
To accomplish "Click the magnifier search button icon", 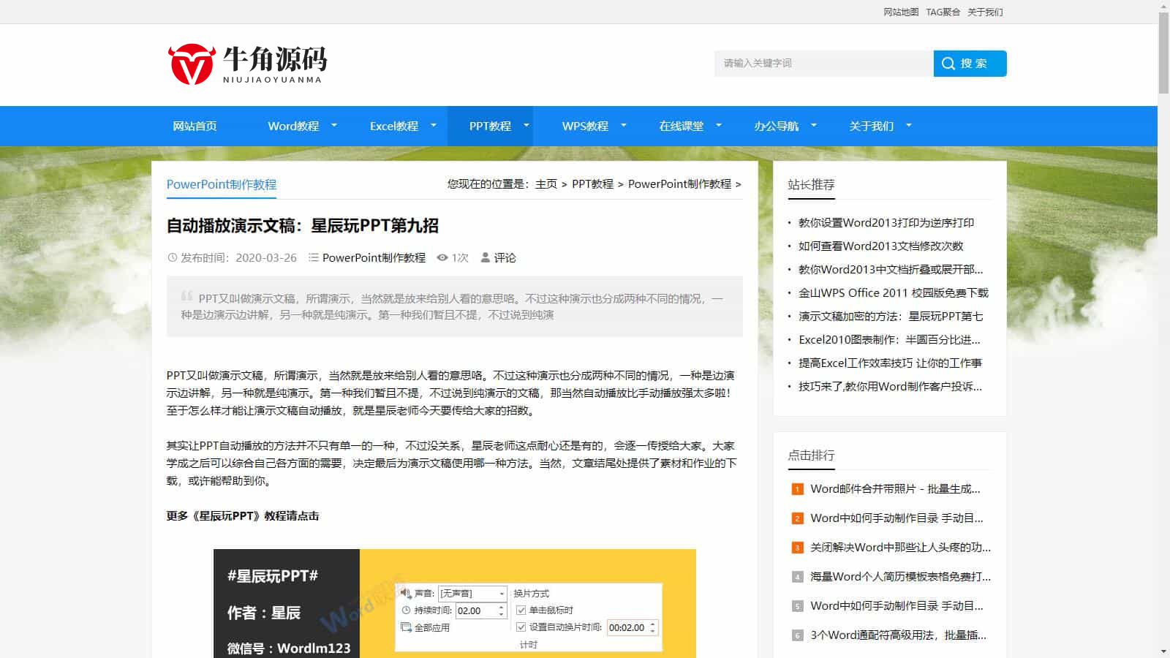I will [948, 64].
